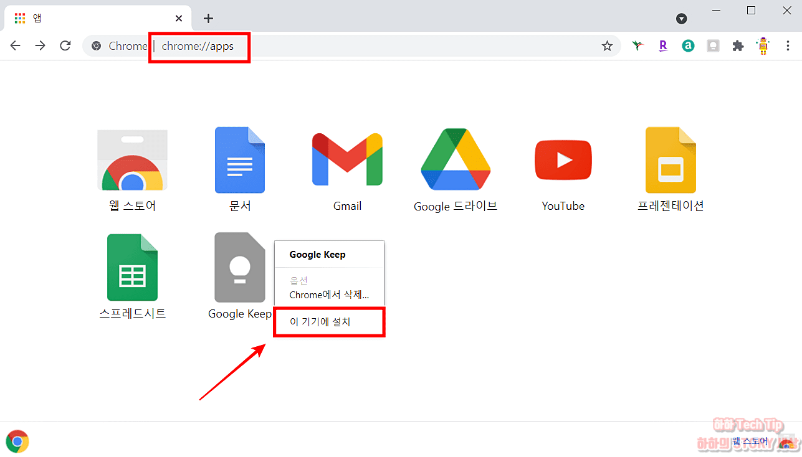Open the Google Docs 문서 app
Viewport: 802px width, 457px height.
pos(240,160)
